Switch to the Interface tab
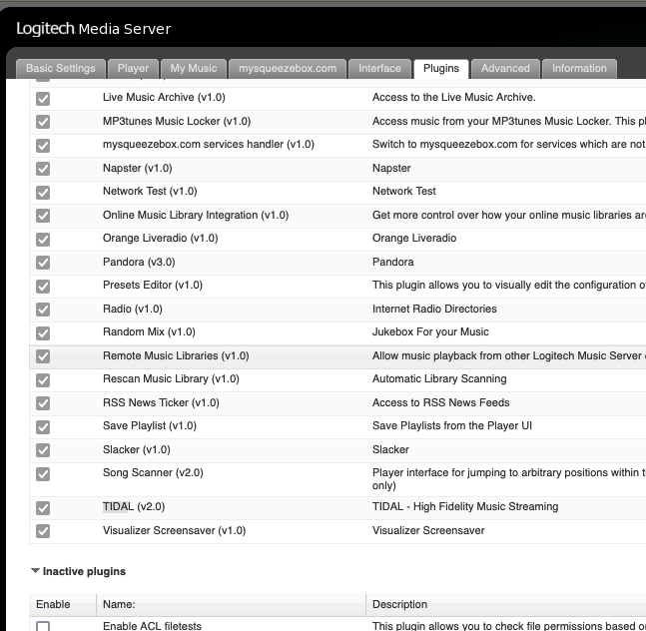The image size is (646, 631). pos(379,68)
